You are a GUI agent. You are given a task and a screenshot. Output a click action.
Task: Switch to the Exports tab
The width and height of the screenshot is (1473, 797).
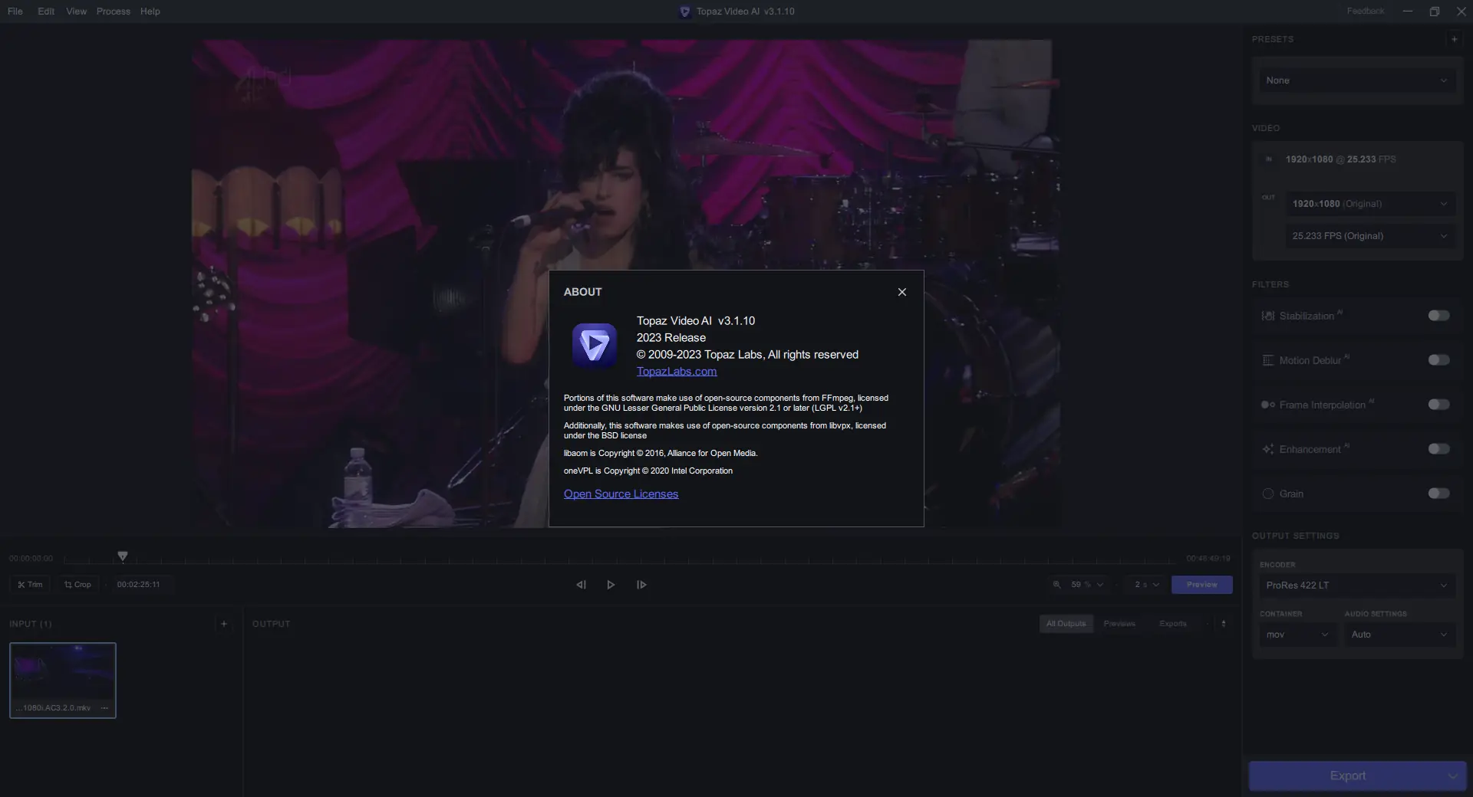coord(1173,624)
